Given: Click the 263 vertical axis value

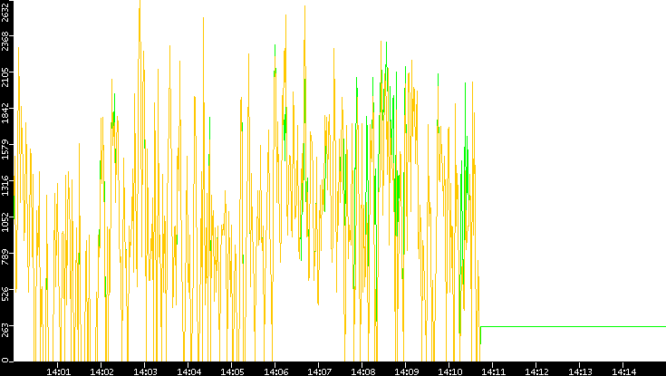Looking at the screenshot, I should [5, 330].
